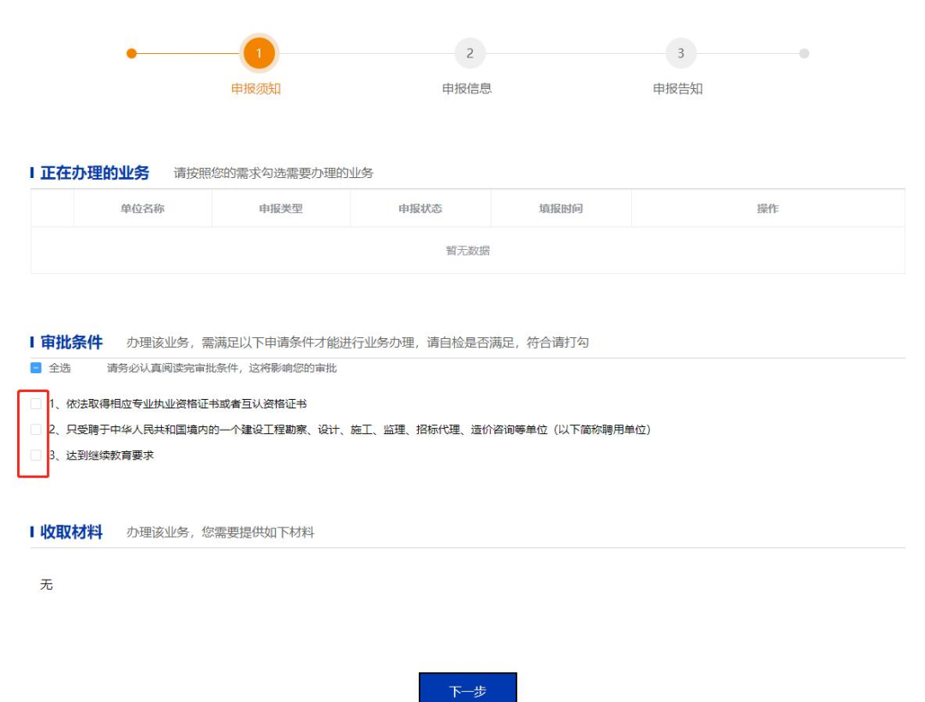Click the orange dot before step 1
The height and width of the screenshot is (702, 925).
[x=130, y=51]
